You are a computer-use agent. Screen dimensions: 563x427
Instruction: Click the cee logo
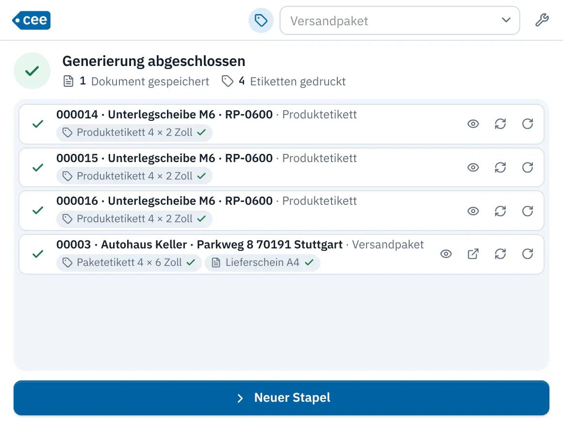pos(31,20)
